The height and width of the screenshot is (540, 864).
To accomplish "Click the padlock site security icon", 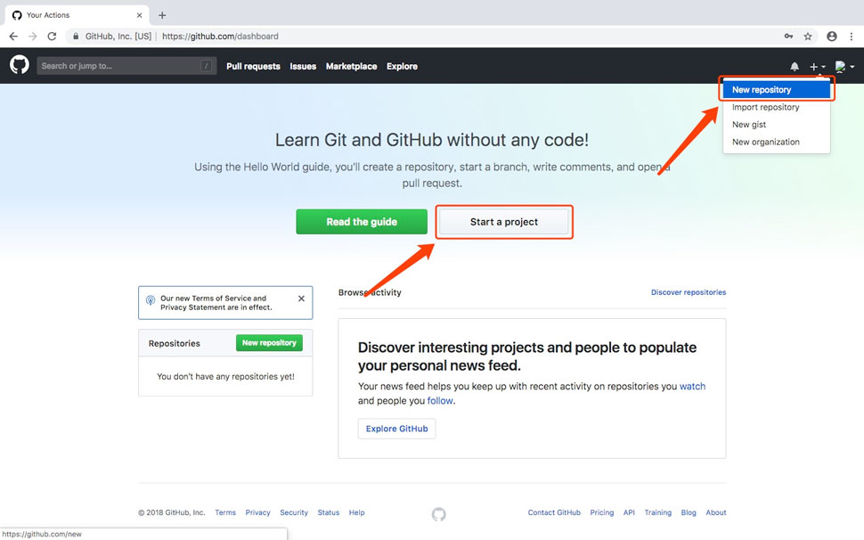I will click(76, 37).
